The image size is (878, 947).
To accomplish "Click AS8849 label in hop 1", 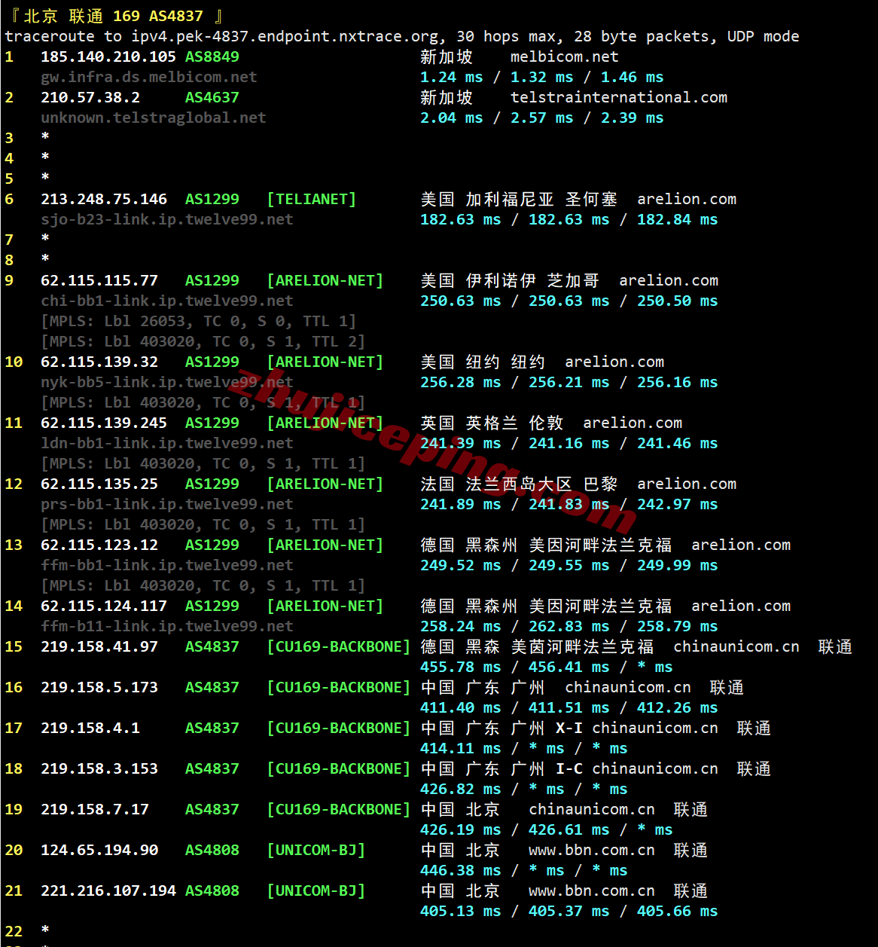I will coord(212,57).
